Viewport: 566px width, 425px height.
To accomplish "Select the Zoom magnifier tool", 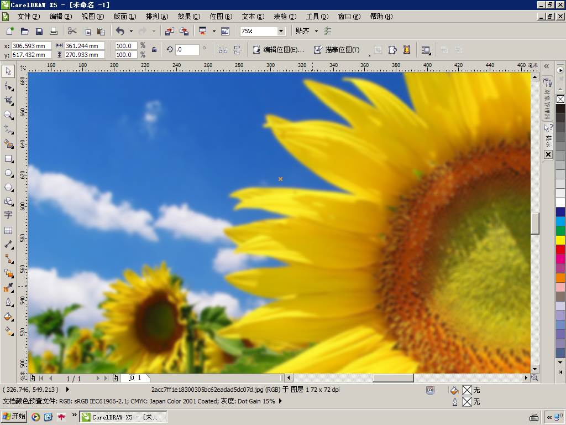I will coord(8,115).
